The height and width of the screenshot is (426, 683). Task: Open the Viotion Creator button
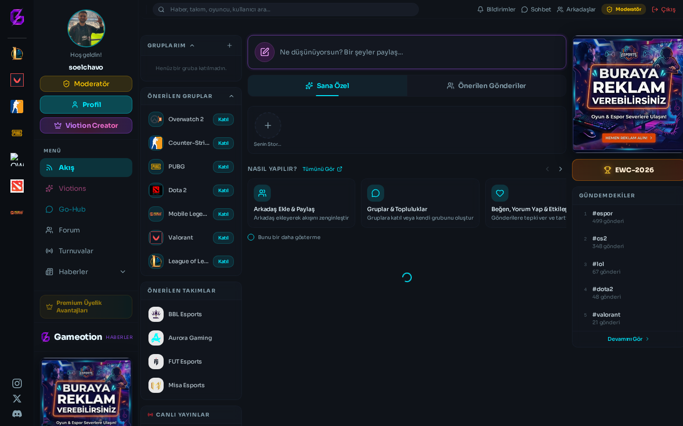(x=86, y=125)
